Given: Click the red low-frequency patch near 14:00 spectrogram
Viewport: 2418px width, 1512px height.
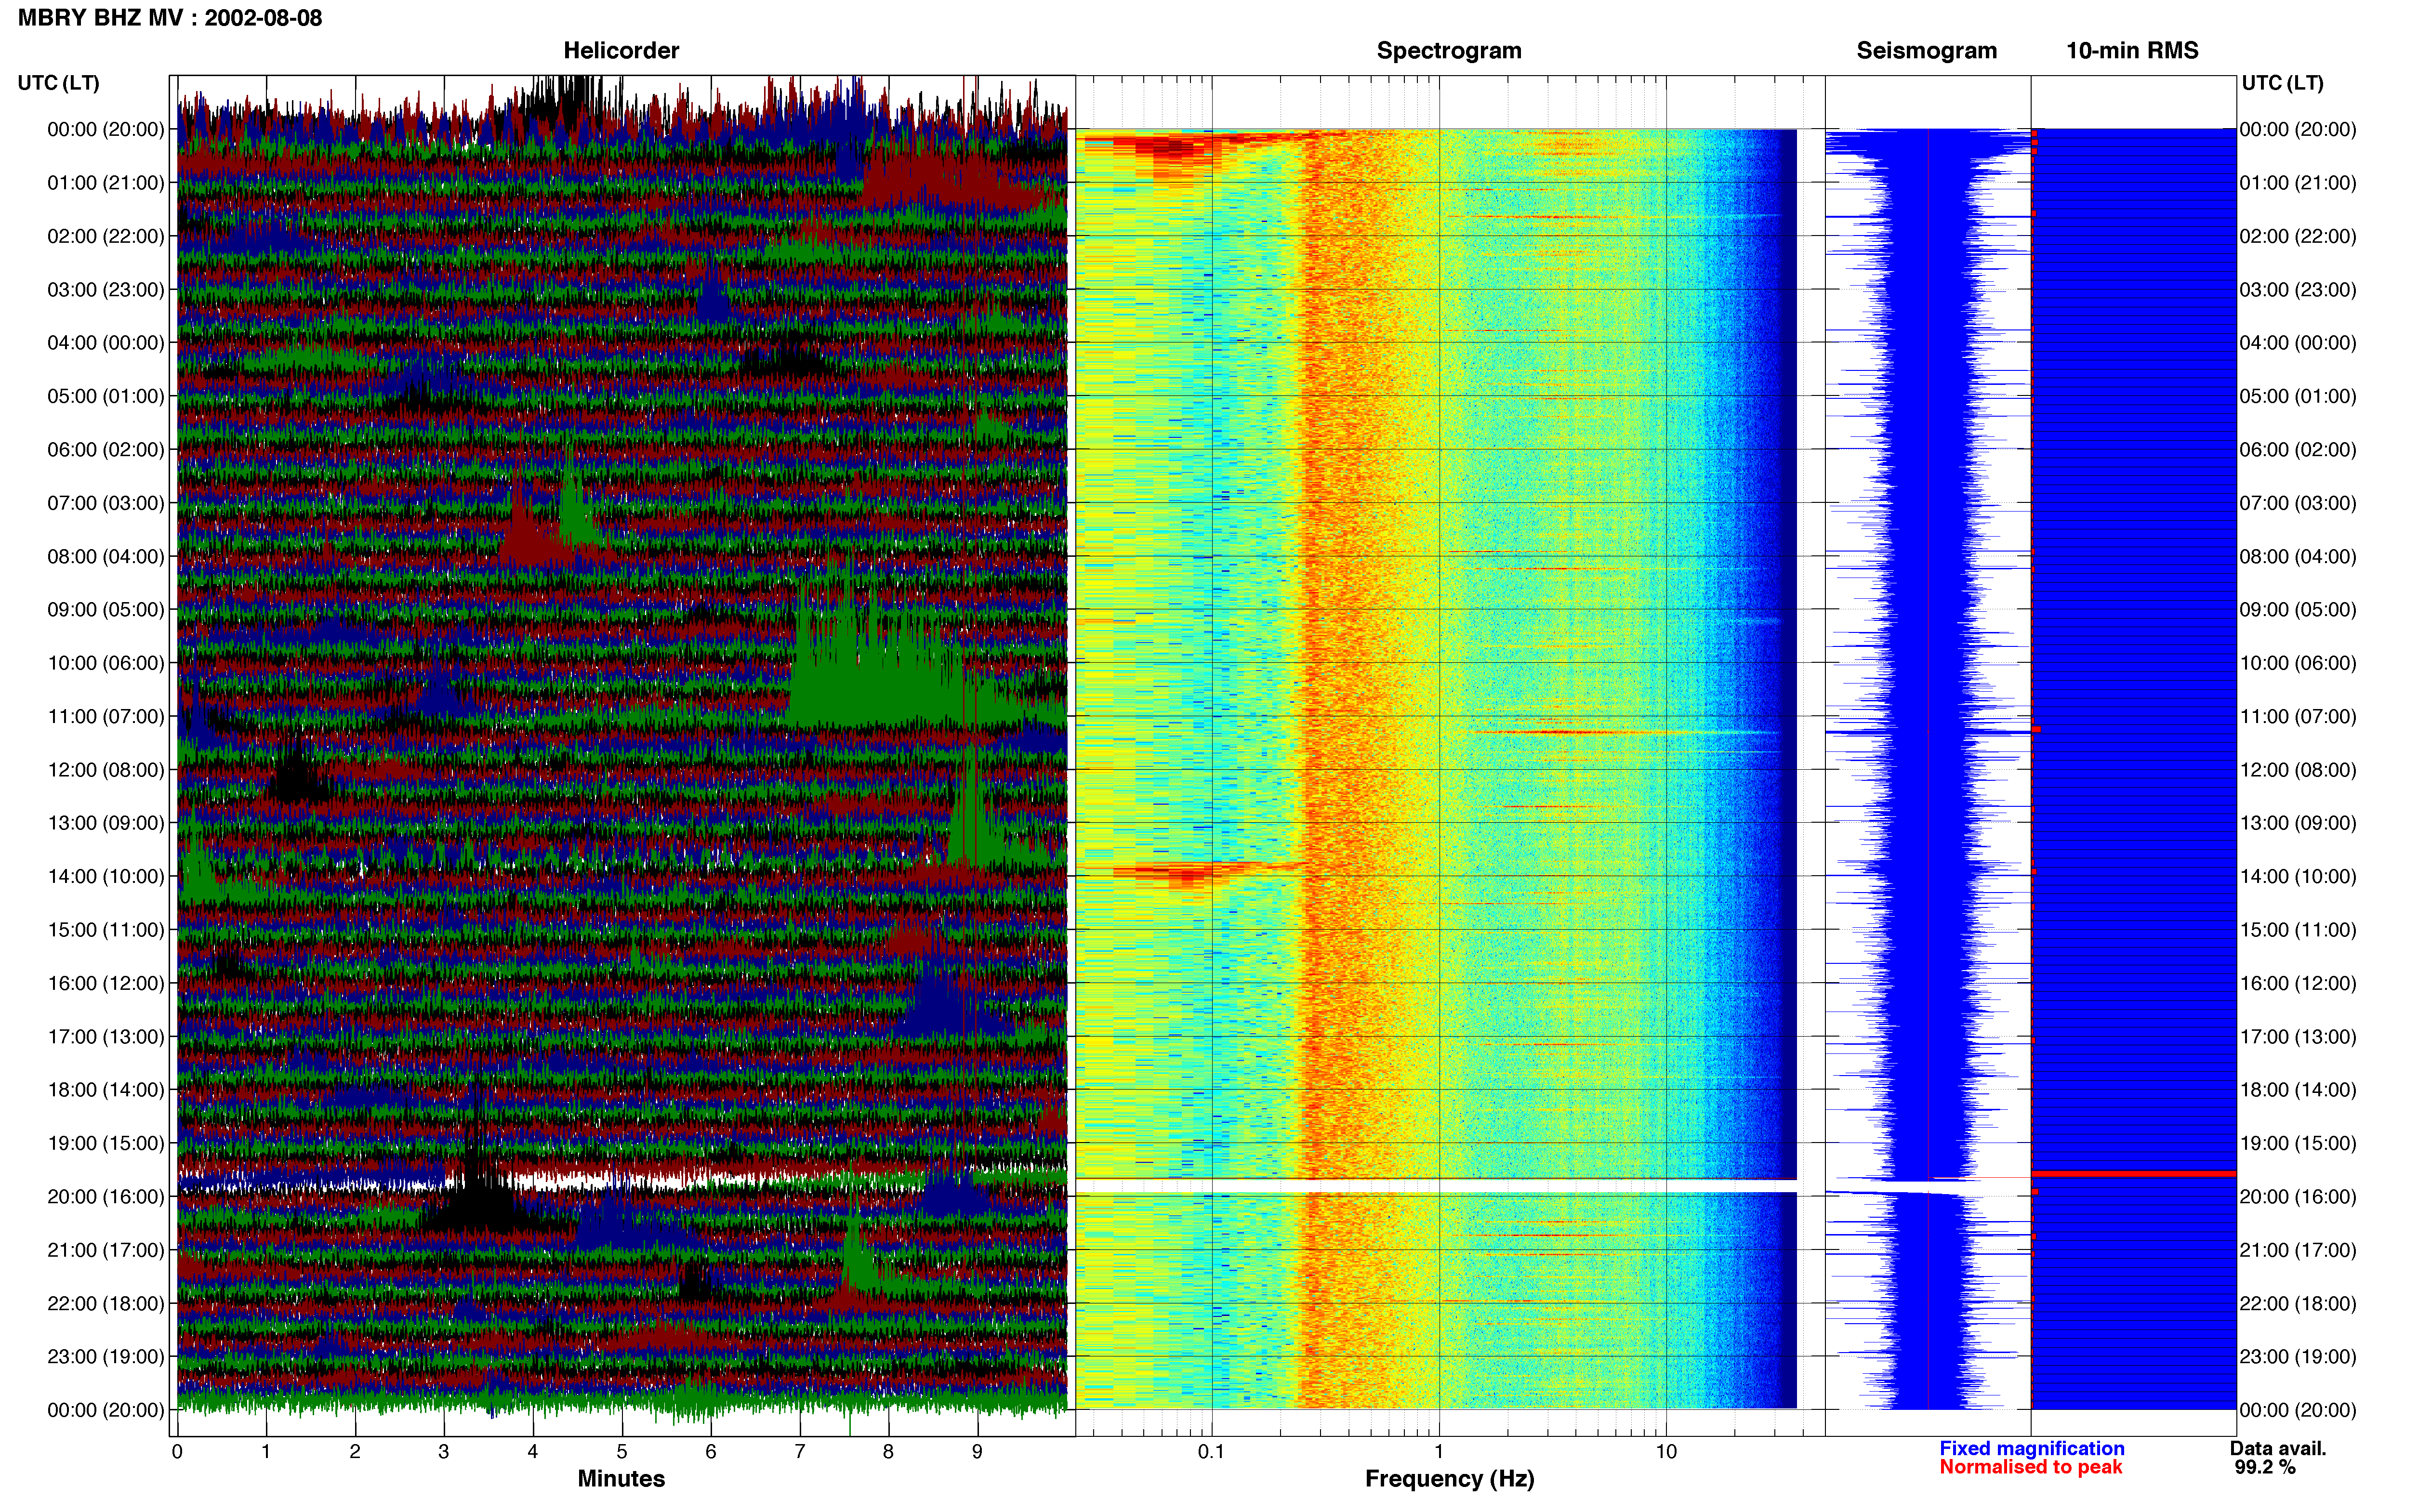Looking at the screenshot, I should pos(1190,873).
